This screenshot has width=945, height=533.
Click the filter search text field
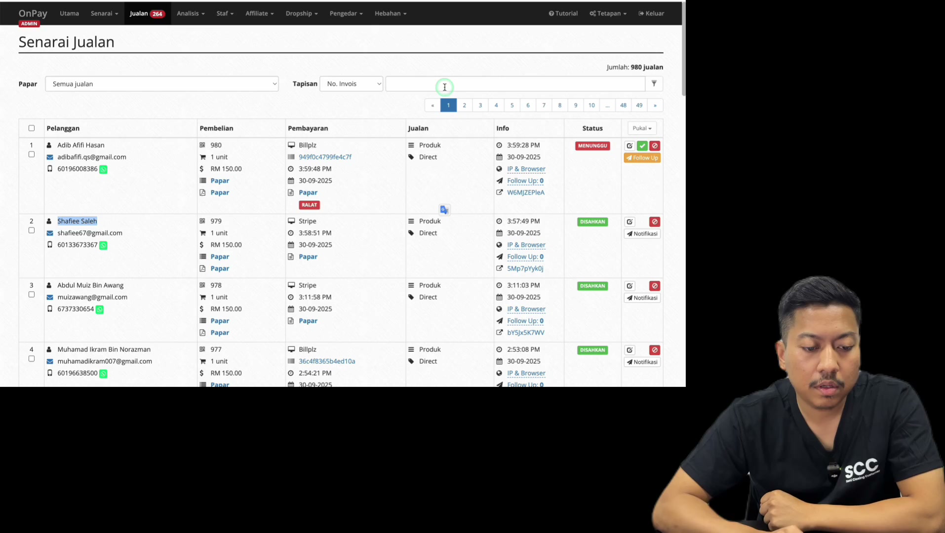coord(515,84)
